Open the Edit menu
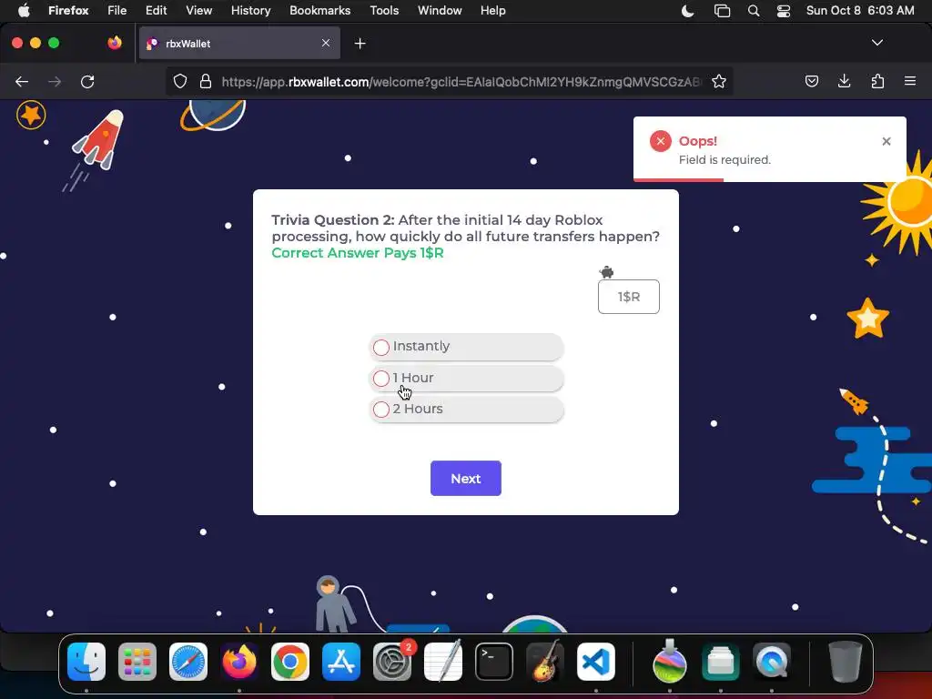Image resolution: width=932 pixels, height=699 pixels. pyautogui.click(x=157, y=11)
